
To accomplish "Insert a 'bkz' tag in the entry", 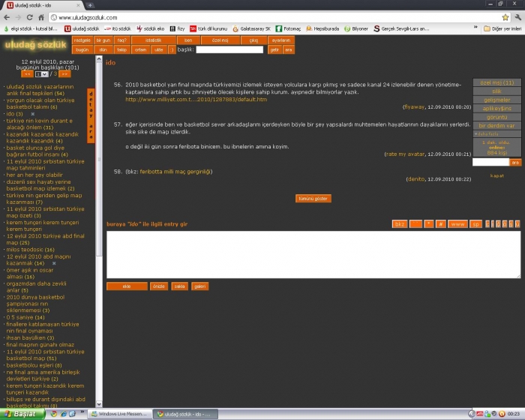I will click(400, 223).
